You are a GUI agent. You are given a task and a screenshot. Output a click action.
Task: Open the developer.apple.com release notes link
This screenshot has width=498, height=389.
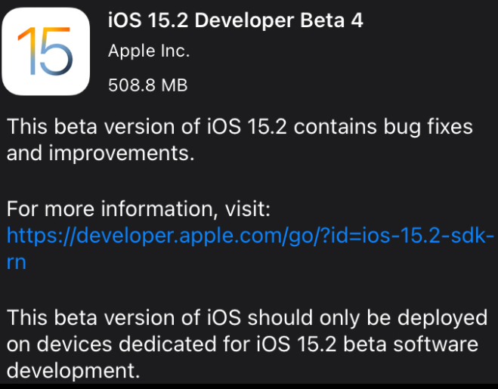point(250,249)
